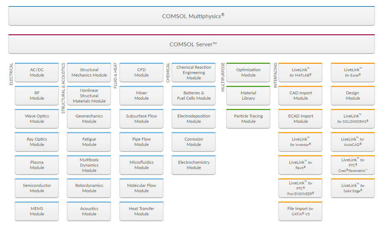Go to the Acoustics Module
The image size is (385, 231).
pyautogui.click(x=89, y=211)
